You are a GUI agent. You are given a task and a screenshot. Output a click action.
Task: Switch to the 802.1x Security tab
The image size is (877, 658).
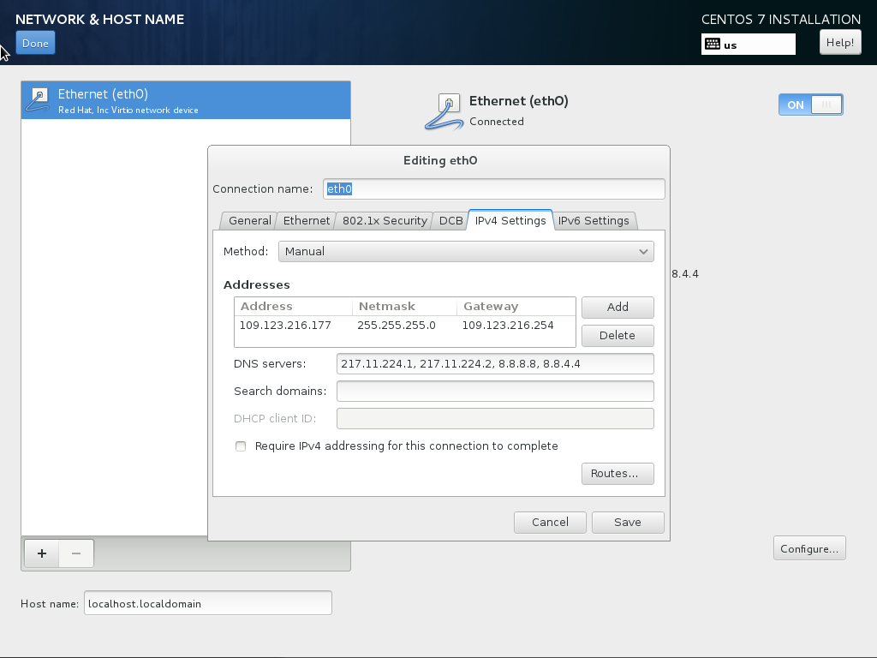[384, 220]
